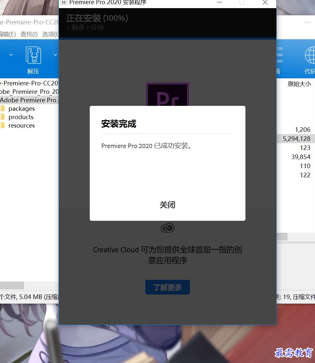The height and width of the screenshot is (363, 315).
Task: Minimize the archive window behind installer
Action: (307, 22)
